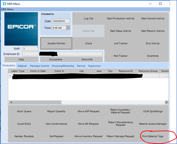Click into the Time field
The height and width of the screenshot is (144, 177).
(59, 28)
